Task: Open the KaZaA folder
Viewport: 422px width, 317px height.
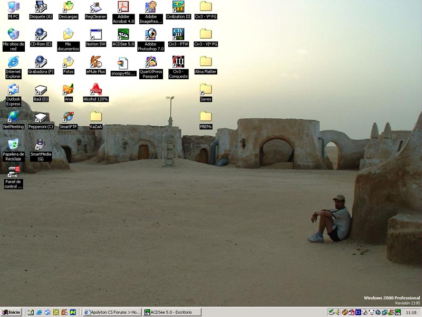Action: click(x=95, y=117)
